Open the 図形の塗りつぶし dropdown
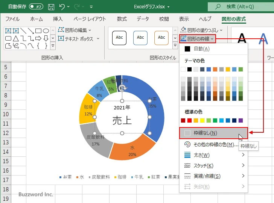This screenshot has height=203, width=274. click(201, 30)
